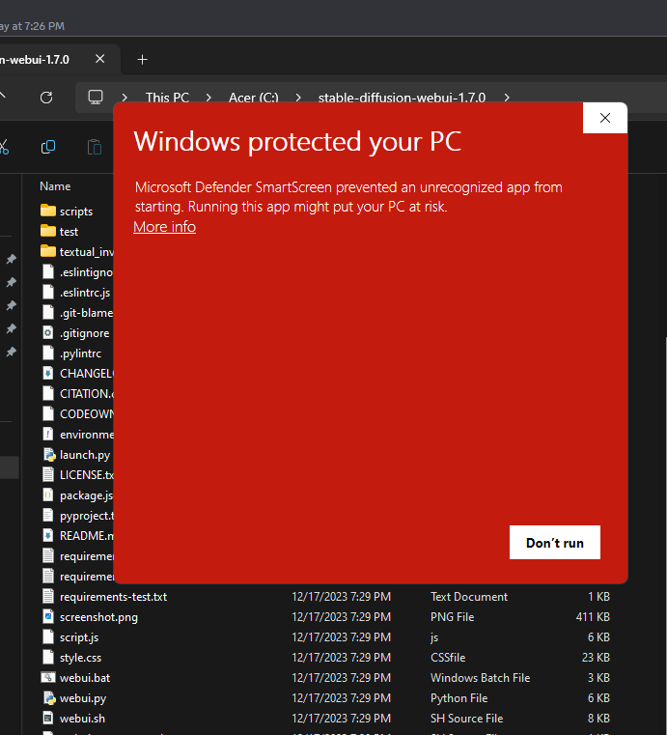Click the launch.py Python file icon

click(49, 454)
